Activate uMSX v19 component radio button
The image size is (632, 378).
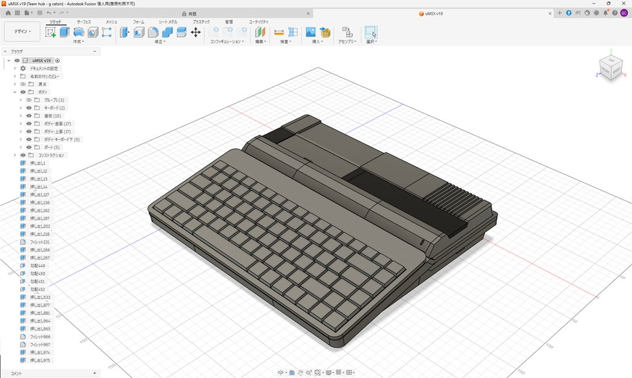57,60
